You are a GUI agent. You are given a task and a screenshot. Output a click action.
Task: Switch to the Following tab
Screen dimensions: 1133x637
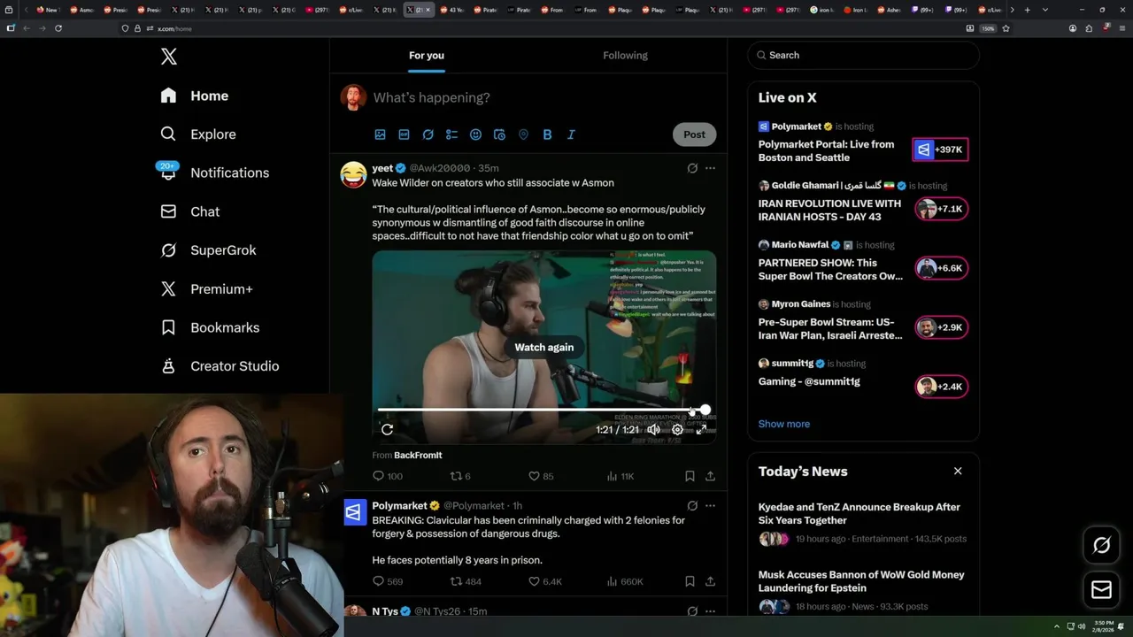(626, 56)
